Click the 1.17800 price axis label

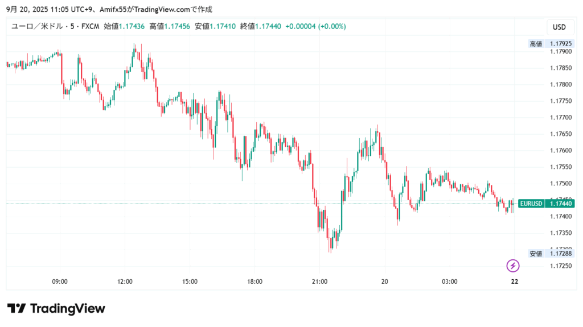pyautogui.click(x=561, y=84)
